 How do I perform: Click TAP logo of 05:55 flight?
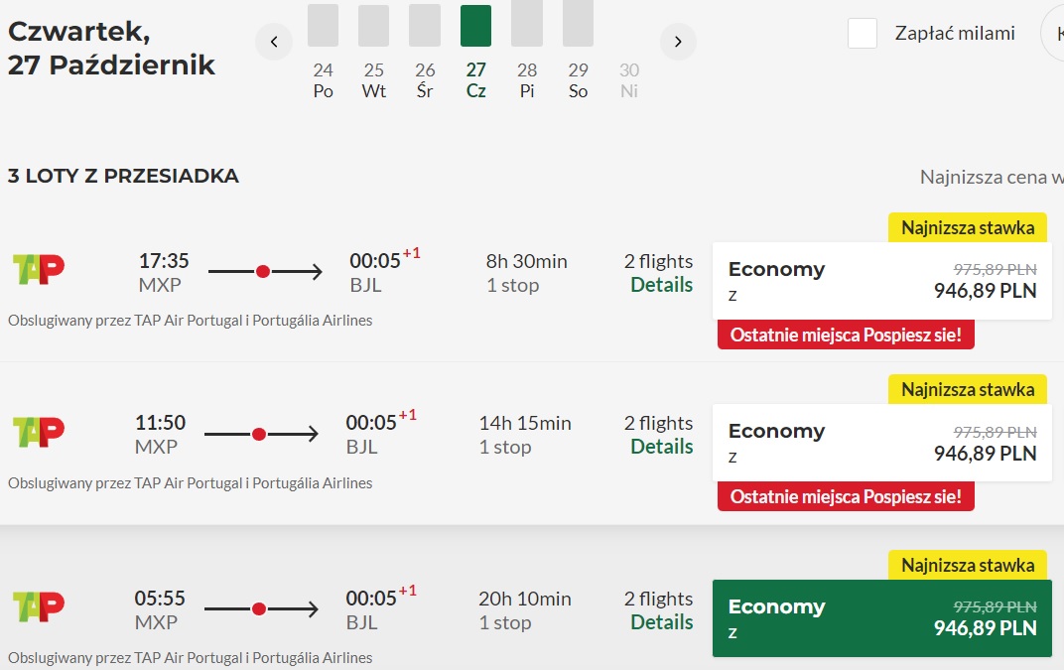[39, 606]
